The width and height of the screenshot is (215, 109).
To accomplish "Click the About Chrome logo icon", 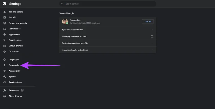I will (x=5, y=96).
